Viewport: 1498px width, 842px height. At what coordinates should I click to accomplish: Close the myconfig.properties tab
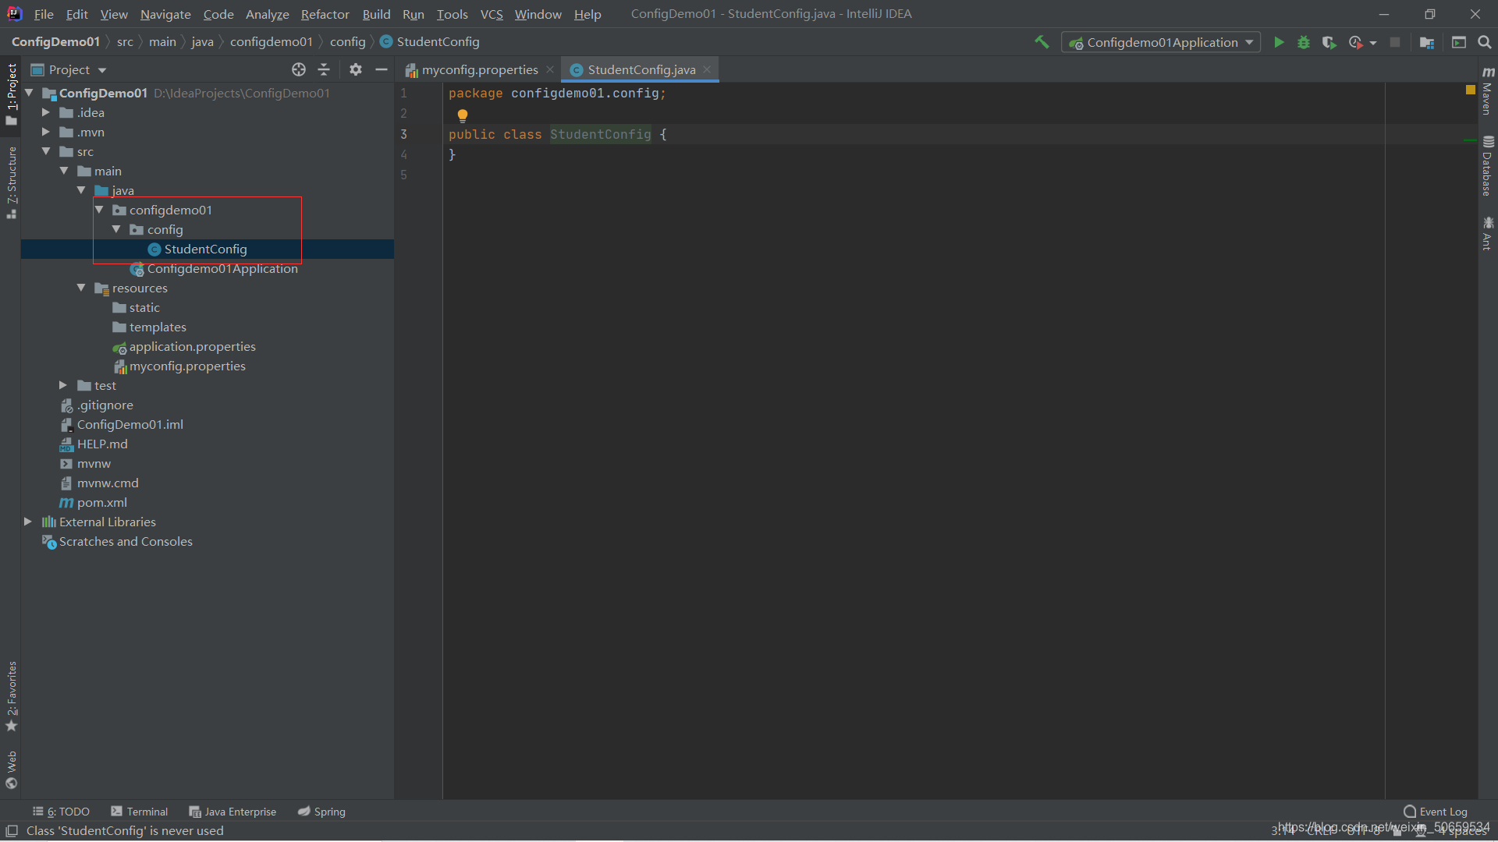click(x=550, y=69)
